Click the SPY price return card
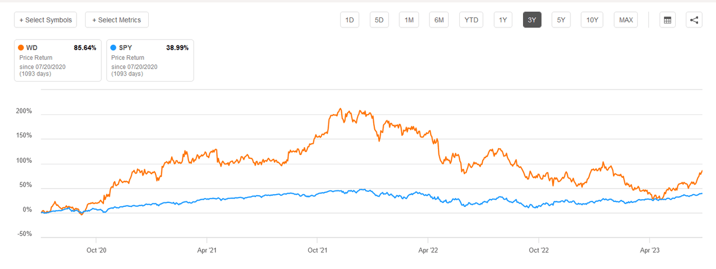This screenshot has width=716, height=269. (150, 60)
